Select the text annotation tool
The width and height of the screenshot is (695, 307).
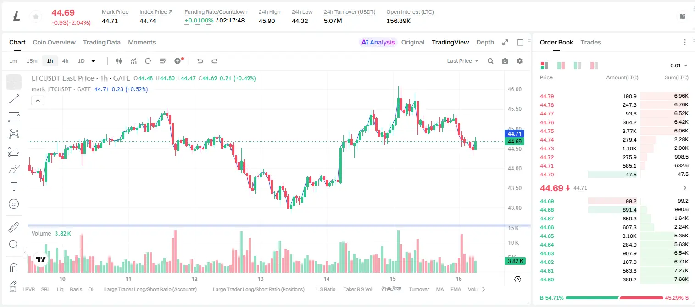[x=14, y=186]
